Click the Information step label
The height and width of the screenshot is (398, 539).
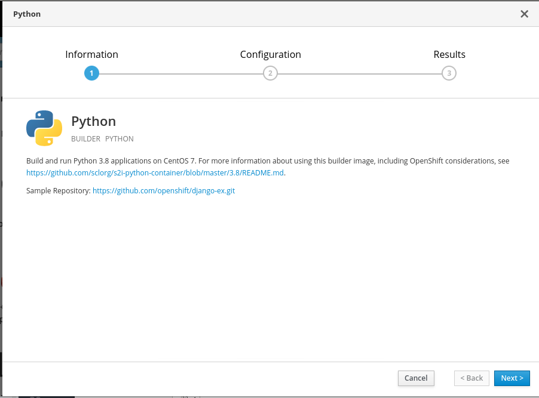point(92,54)
